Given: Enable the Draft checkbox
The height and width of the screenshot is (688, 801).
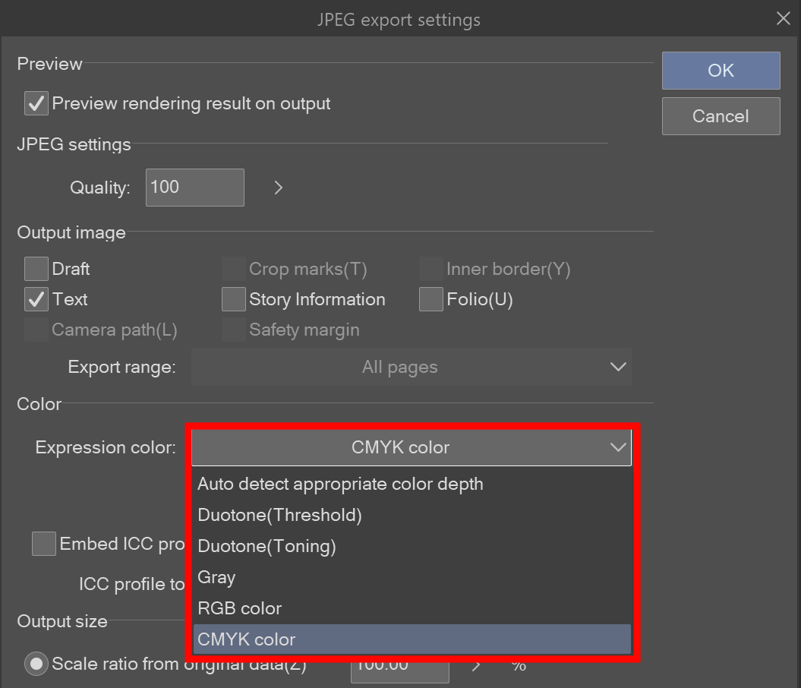Looking at the screenshot, I should [x=36, y=269].
